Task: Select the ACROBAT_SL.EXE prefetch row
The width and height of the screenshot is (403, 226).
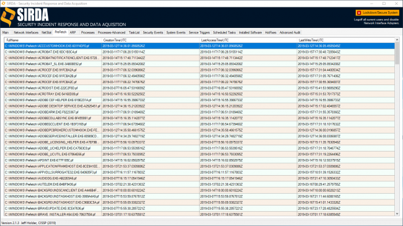Action: point(200,64)
